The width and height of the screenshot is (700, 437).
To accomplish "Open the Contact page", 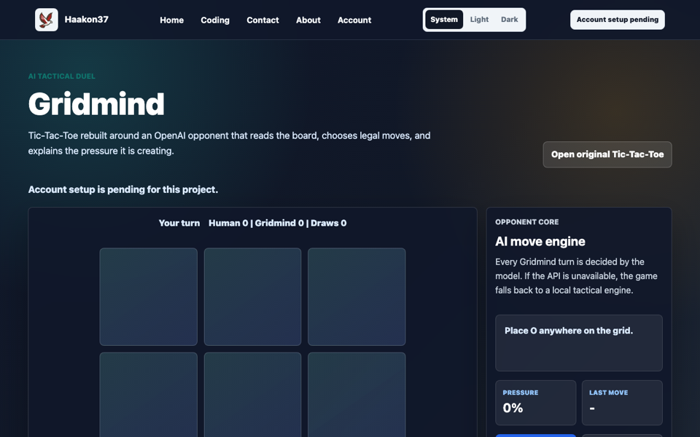I will pyautogui.click(x=262, y=20).
